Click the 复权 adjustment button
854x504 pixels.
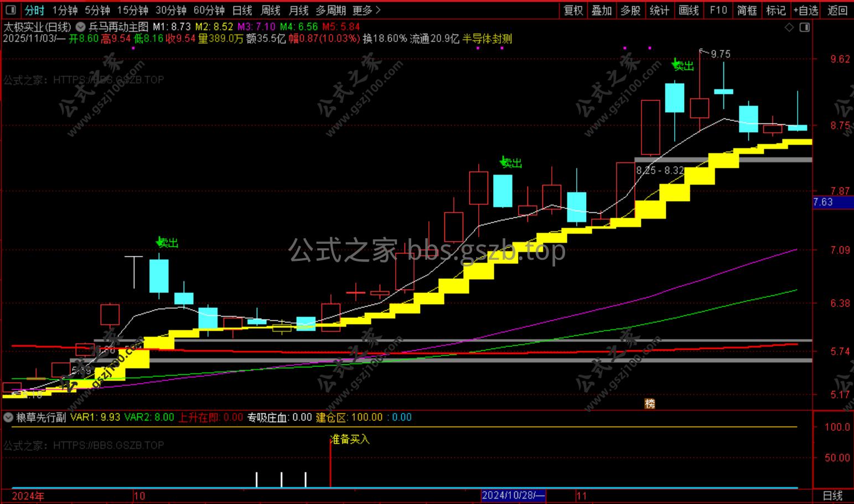pos(573,10)
